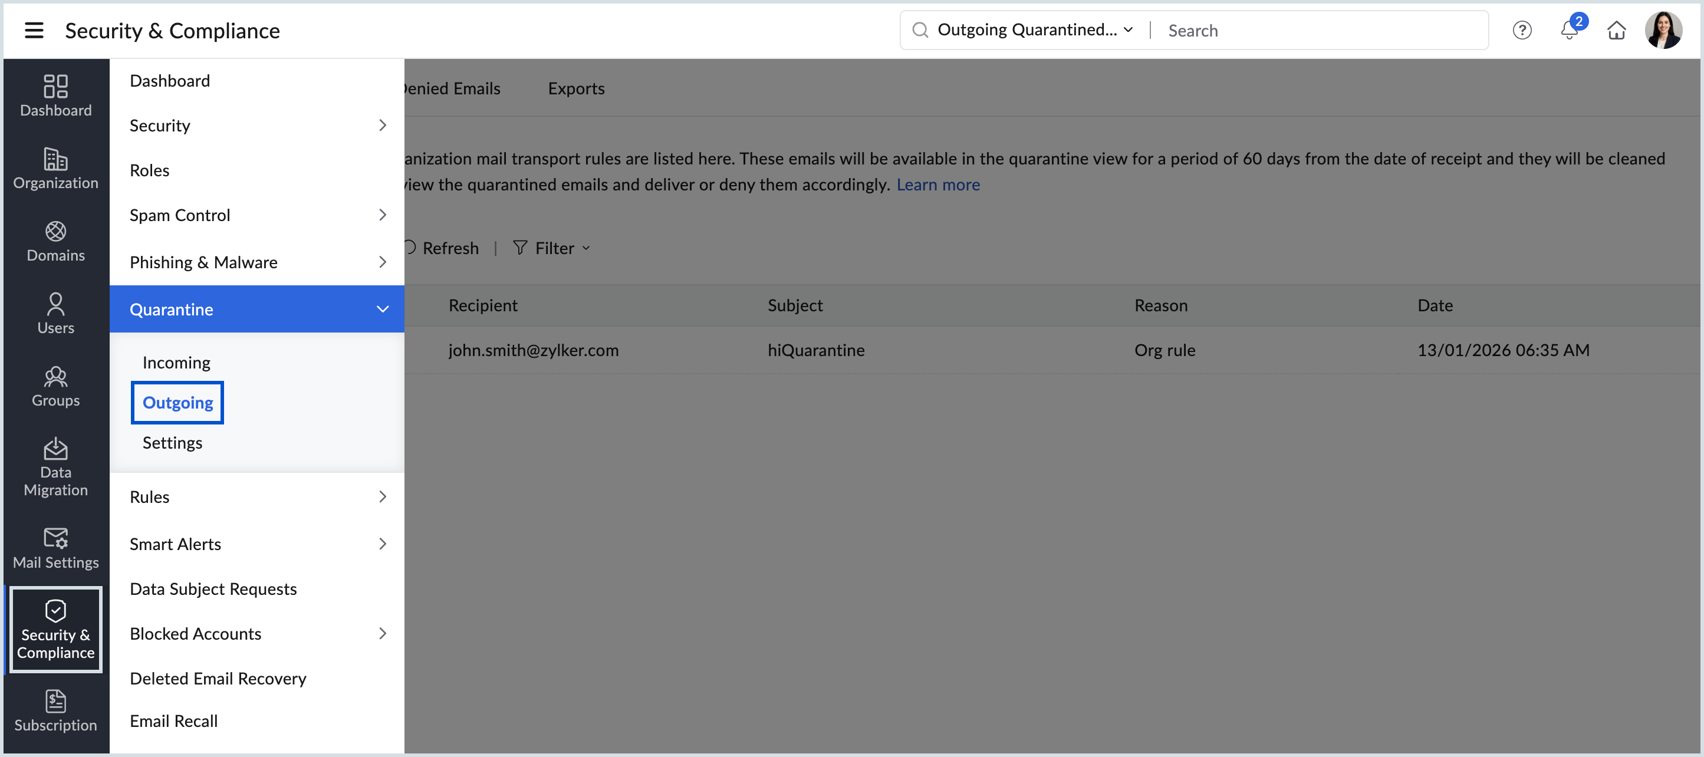Click the help question mark icon
Viewport: 1704px width, 757px height.
pos(1521,31)
